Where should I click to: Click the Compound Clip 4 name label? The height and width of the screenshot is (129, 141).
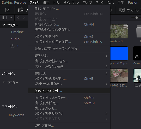119,63
